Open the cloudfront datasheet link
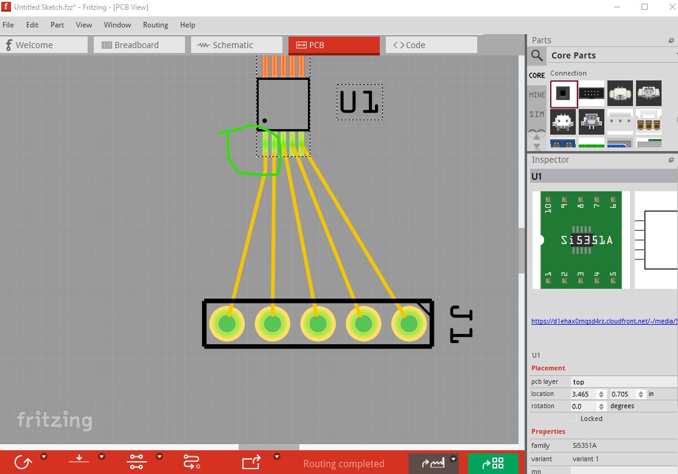 (604, 321)
